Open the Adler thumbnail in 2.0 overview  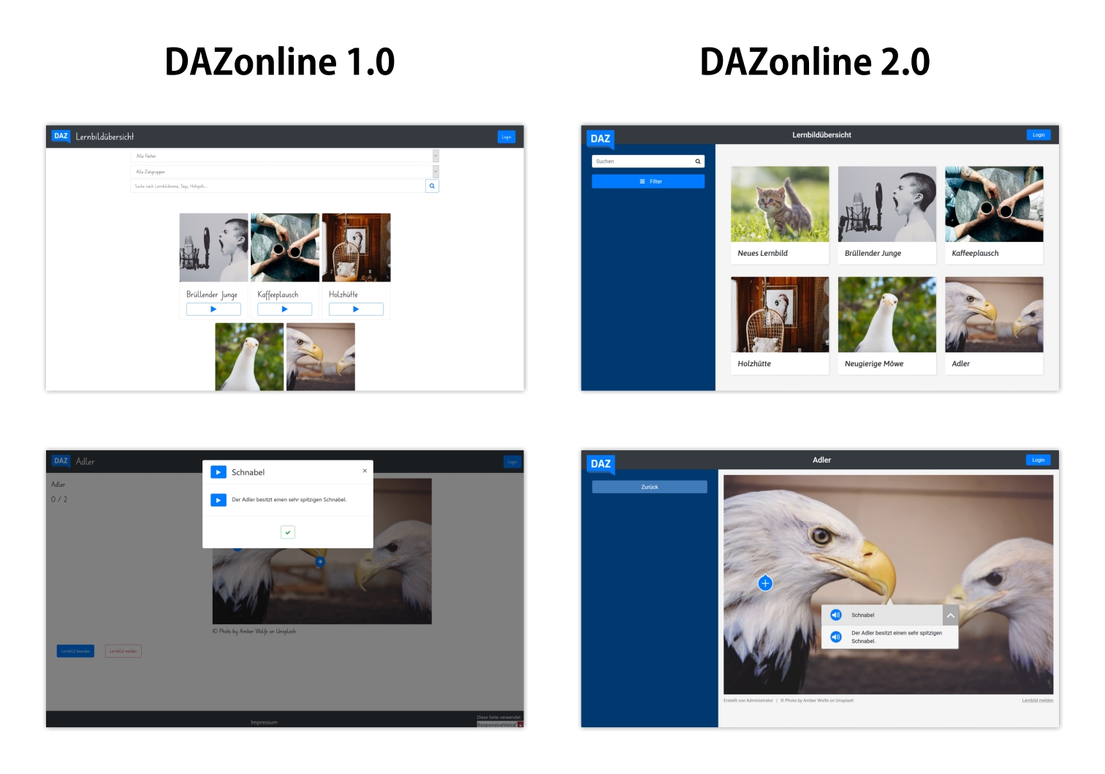[x=994, y=314]
